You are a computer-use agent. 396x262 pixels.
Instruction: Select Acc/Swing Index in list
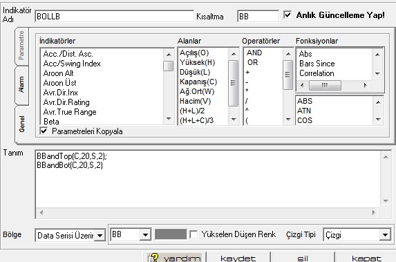pos(72,64)
